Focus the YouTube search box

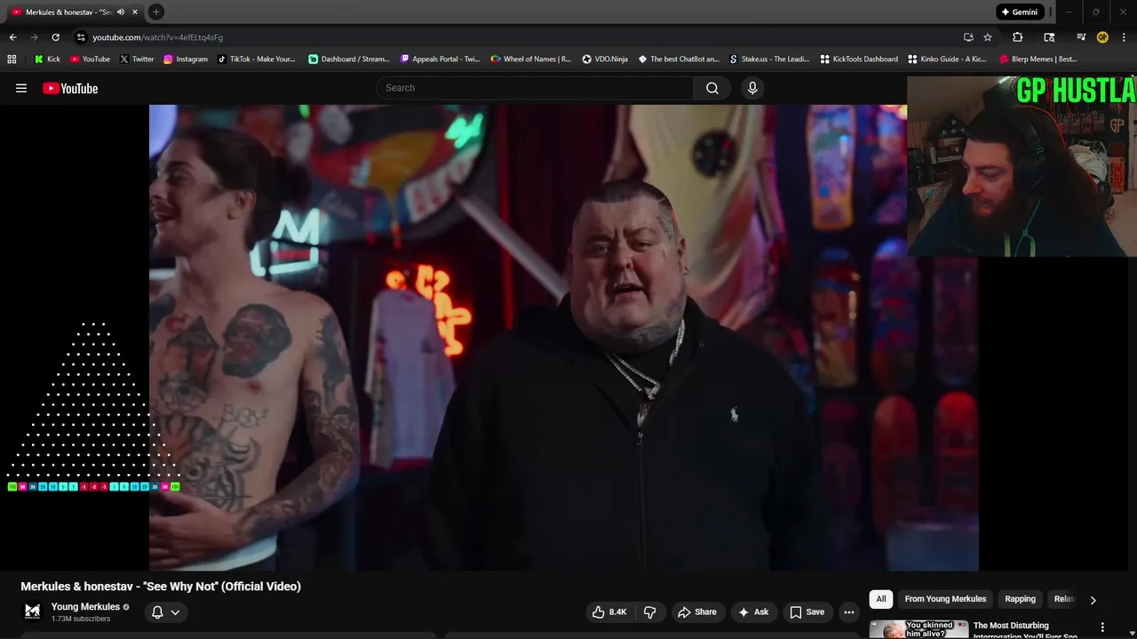(536, 88)
